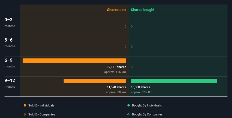Image resolution: width=232 pixels, height=118 pixels.
Task: Click the sold 0 in 0–3 months row
Action: click(125, 26)
